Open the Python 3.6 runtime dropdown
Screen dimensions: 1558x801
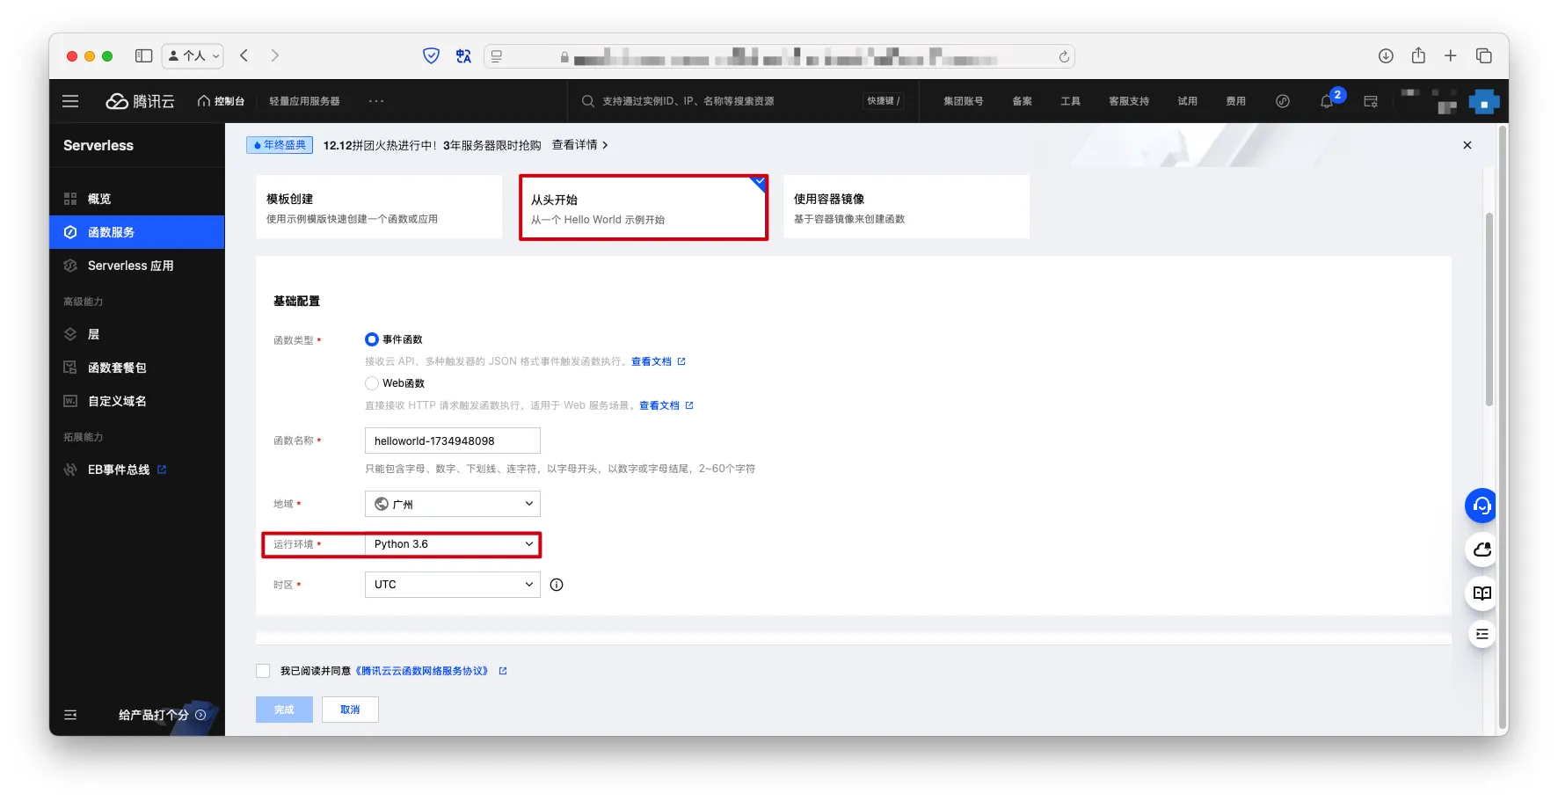click(x=452, y=544)
